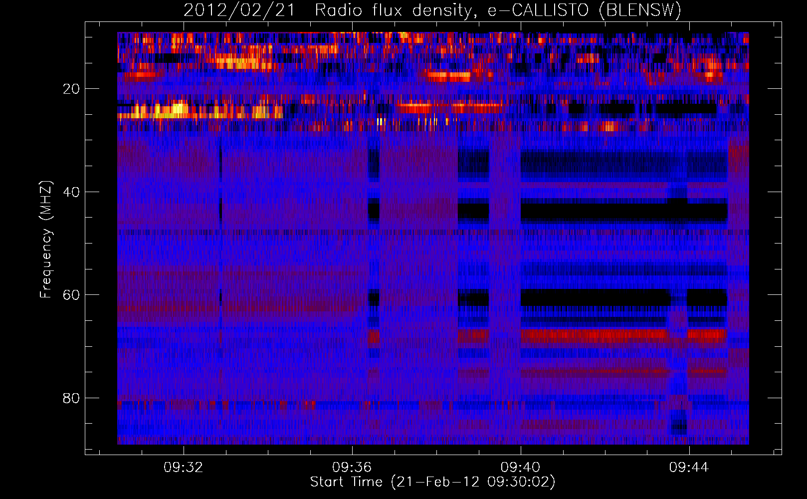Image resolution: width=807 pixels, height=499 pixels.
Task: Click the 'Start Time (21-Feb-12 09:30:02)' label
Action: [x=432, y=482]
